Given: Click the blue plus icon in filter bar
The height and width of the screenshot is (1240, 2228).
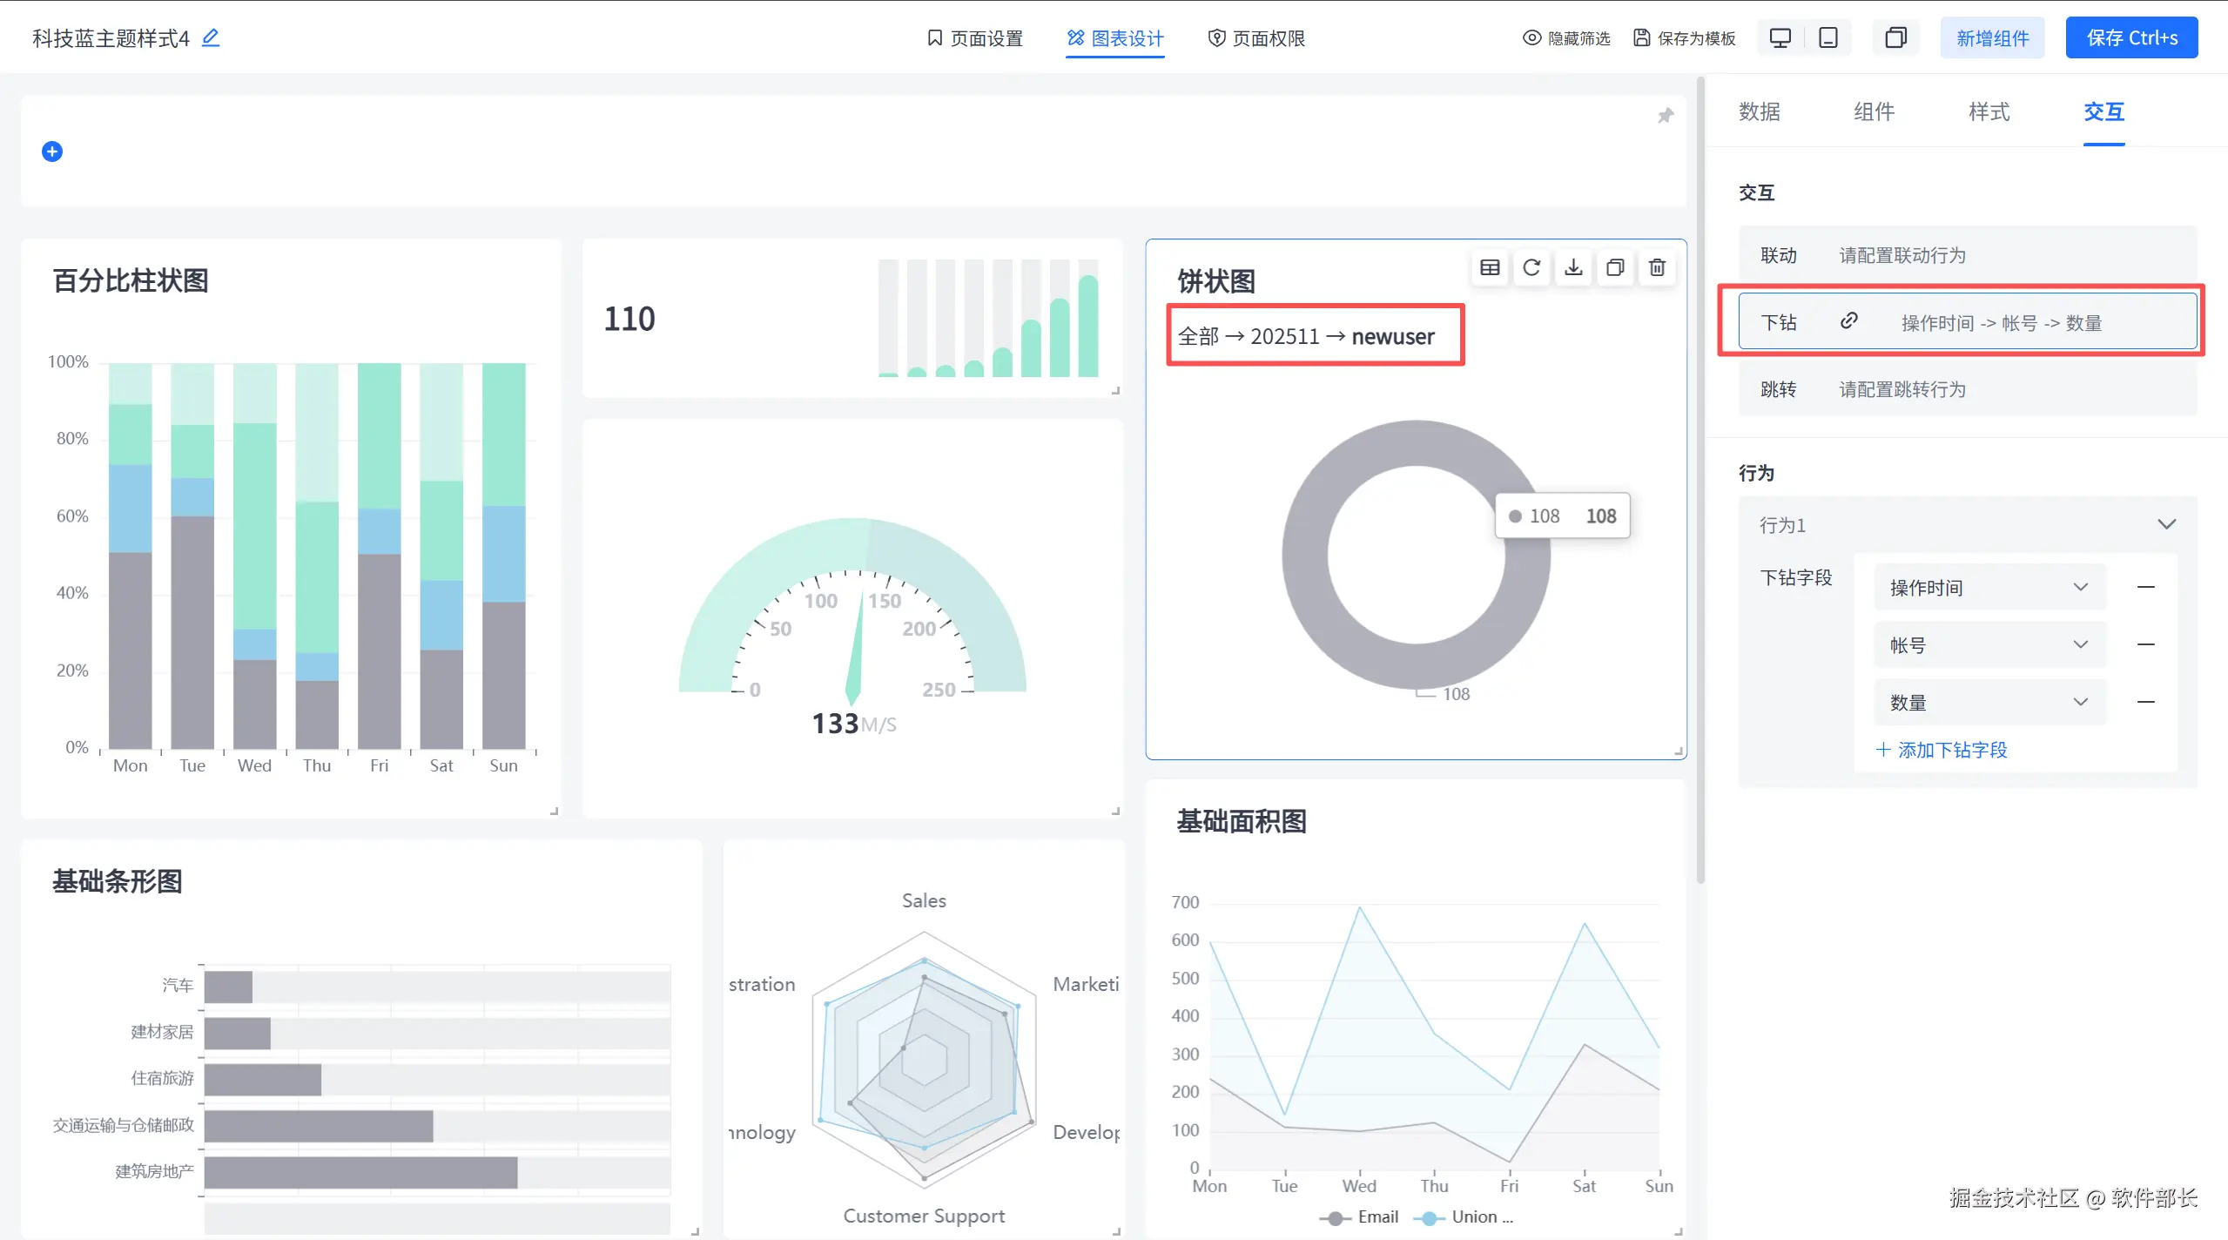Looking at the screenshot, I should pos(52,152).
